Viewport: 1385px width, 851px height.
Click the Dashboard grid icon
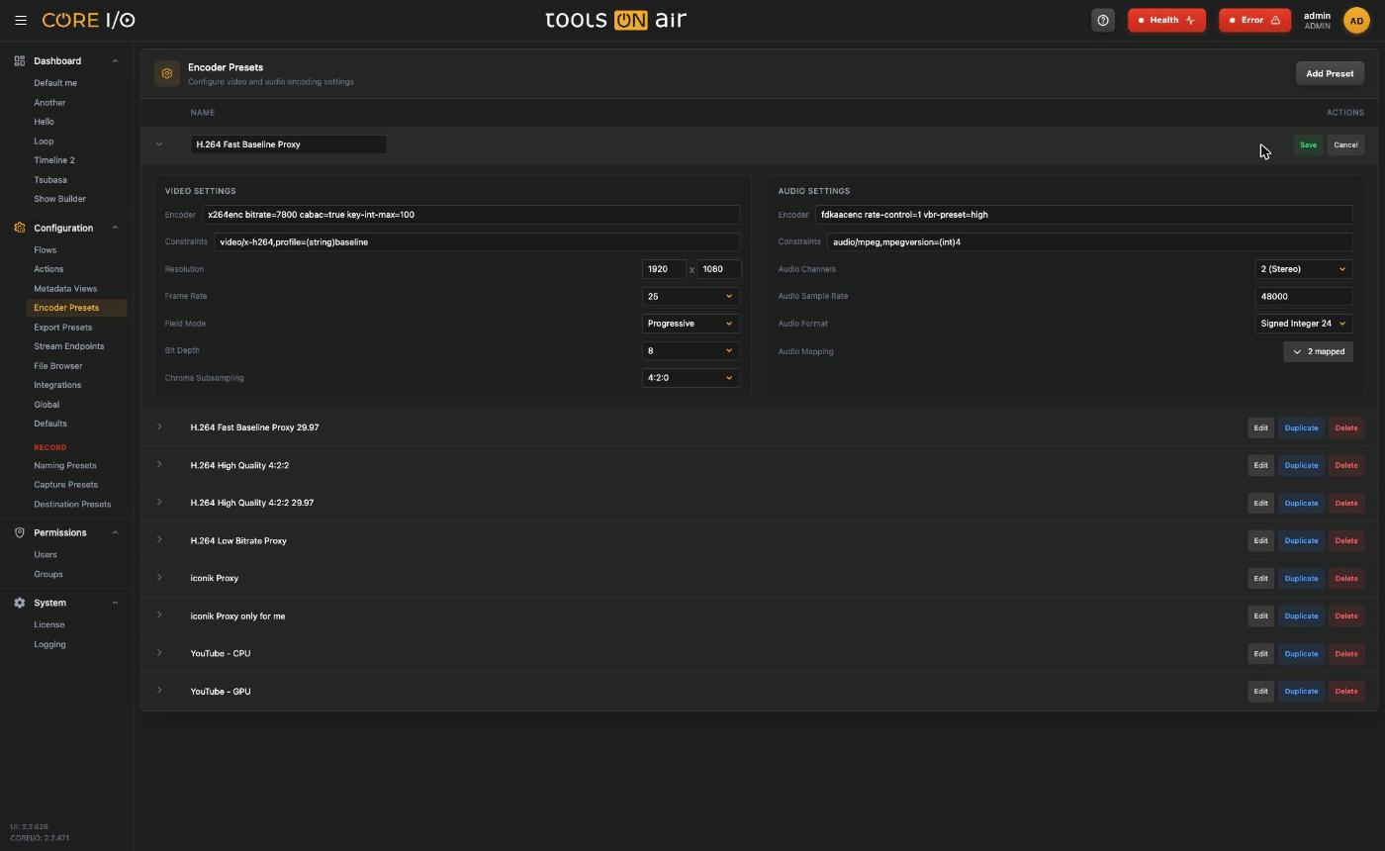tap(20, 61)
